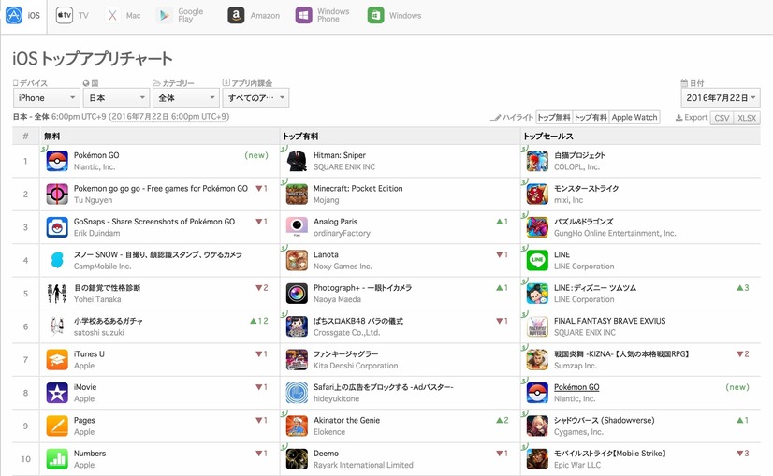Switch to the Windows store tab
The width and height of the screenshot is (773, 476).
(394, 15)
